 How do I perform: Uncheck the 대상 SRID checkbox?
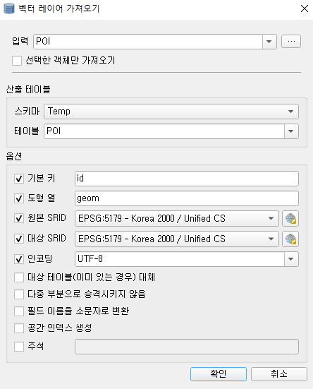(x=19, y=239)
